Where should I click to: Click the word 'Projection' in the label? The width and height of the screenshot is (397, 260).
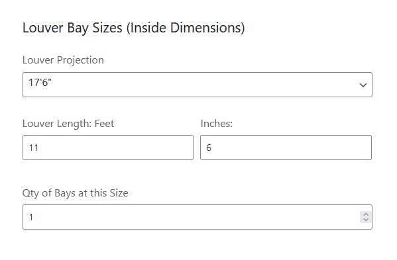click(80, 60)
